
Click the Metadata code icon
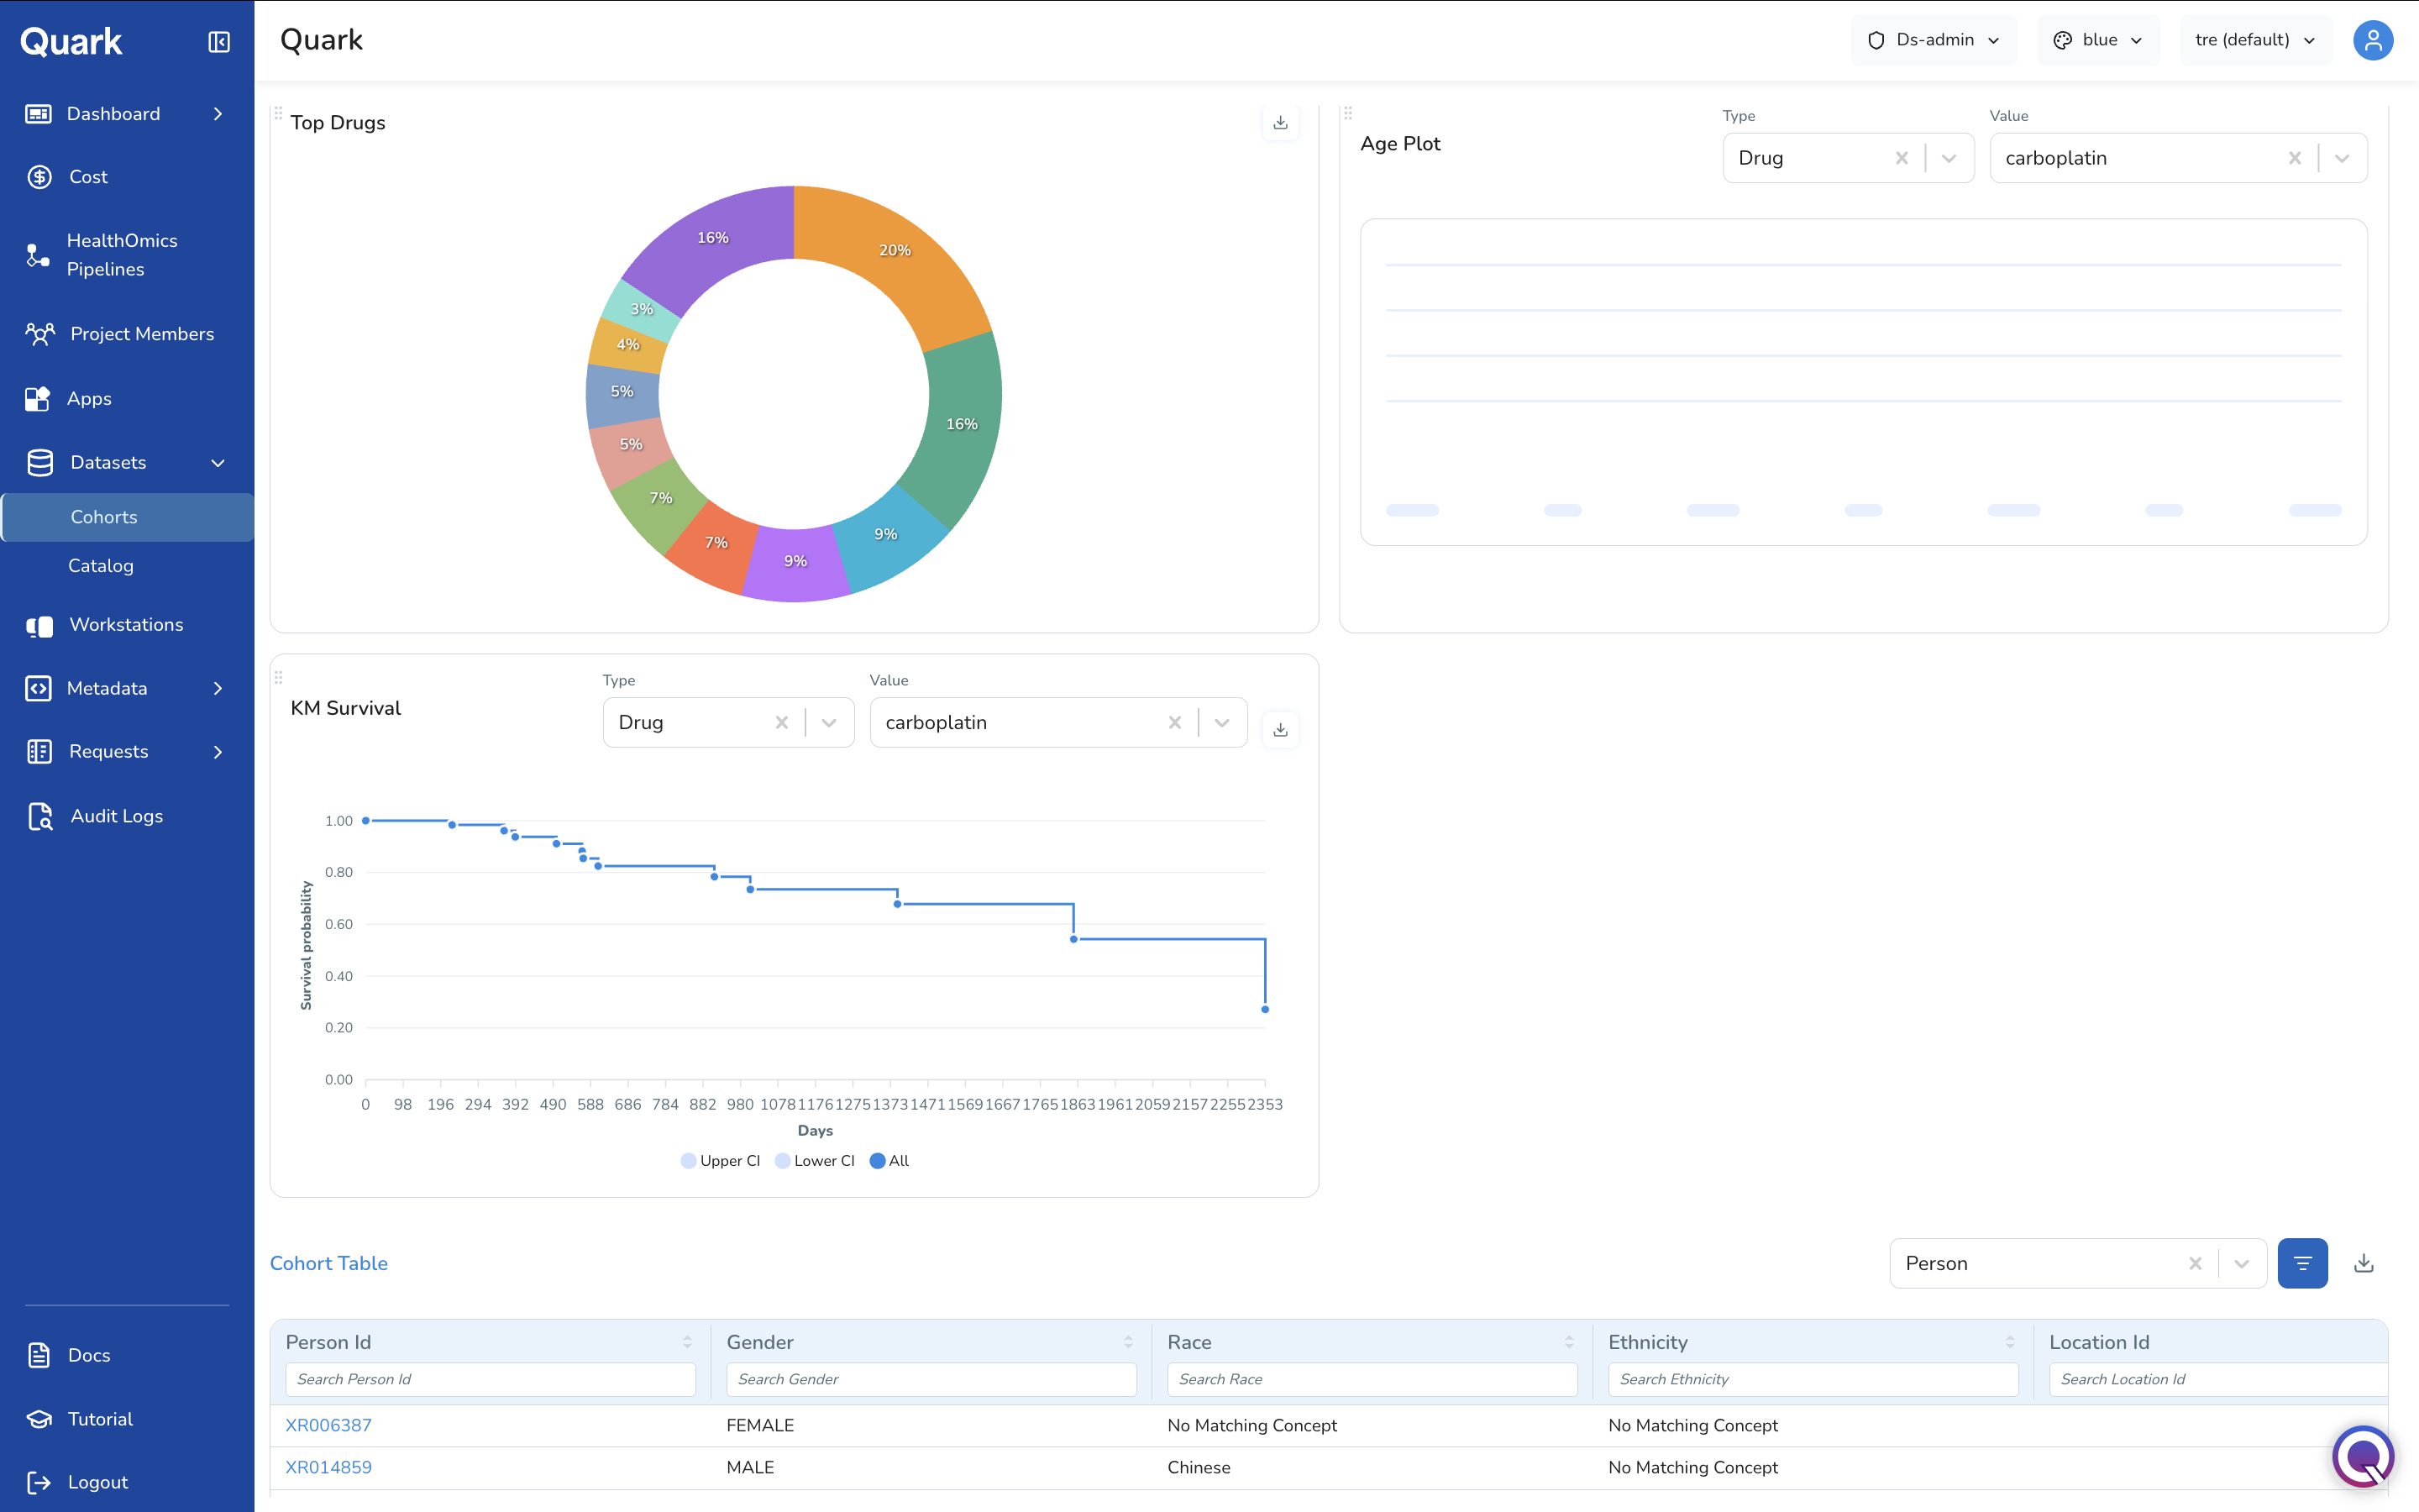38,689
